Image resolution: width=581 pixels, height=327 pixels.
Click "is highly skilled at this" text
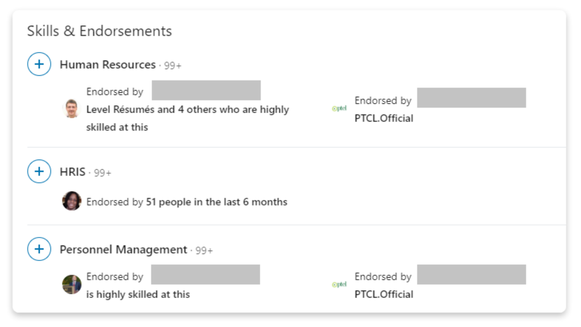(x=138, y=294)
